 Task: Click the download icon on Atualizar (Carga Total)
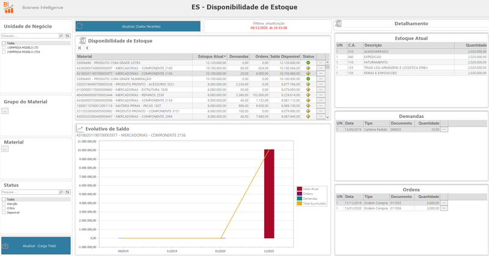tap(6, 246)
